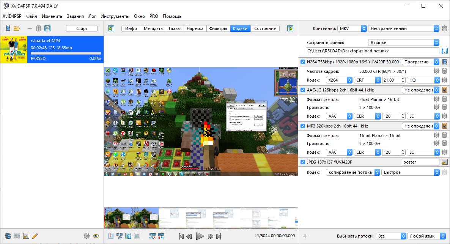Switch to the Состояние tab
450x244 pixels.
point(265,28)
